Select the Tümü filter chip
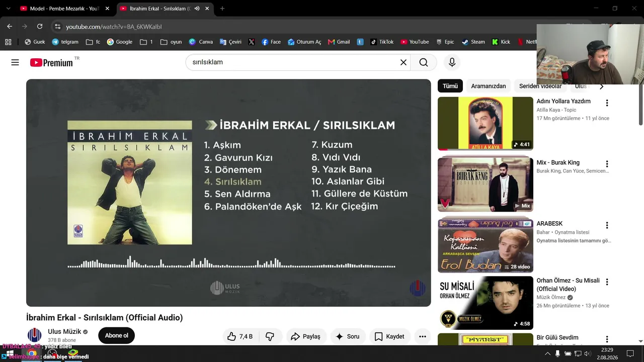Viewport: 644px width, 362px height. pyautogui.click(x=450, y=86)
